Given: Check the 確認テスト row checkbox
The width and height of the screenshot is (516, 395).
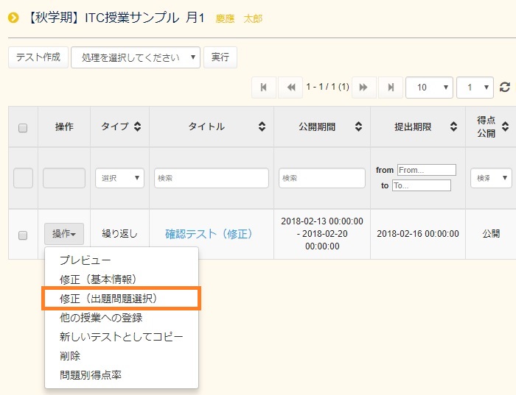Looking at the screenshot, I should (x=23, y=235).
